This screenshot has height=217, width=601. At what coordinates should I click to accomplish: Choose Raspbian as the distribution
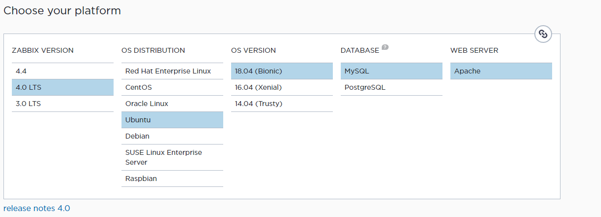(x=172, y=179)
